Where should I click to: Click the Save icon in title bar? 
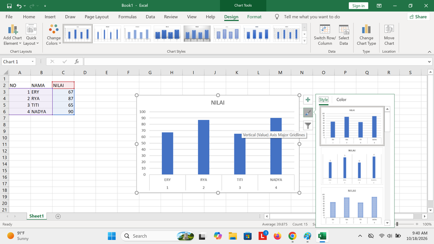click(9, 6)
